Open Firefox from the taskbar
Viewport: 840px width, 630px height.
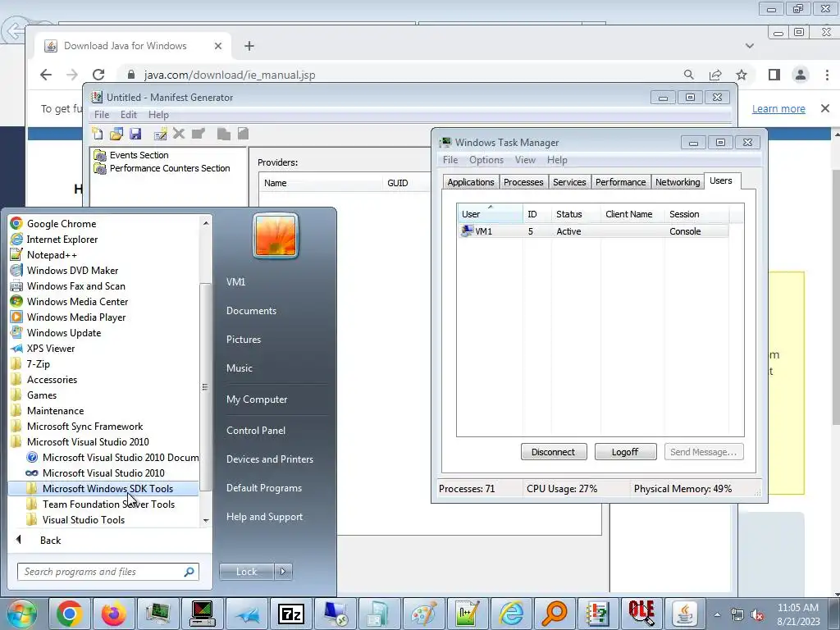click(x=113, y=614)
